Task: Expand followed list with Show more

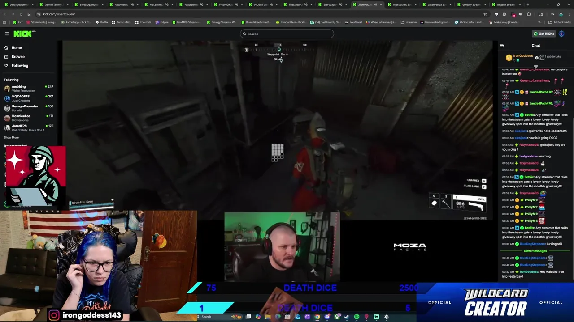Action: click(x=12, y=137)
